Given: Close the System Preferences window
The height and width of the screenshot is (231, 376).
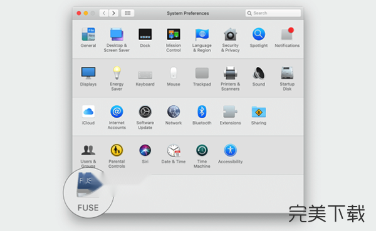Looking at the screenshot, I should 79,13.
